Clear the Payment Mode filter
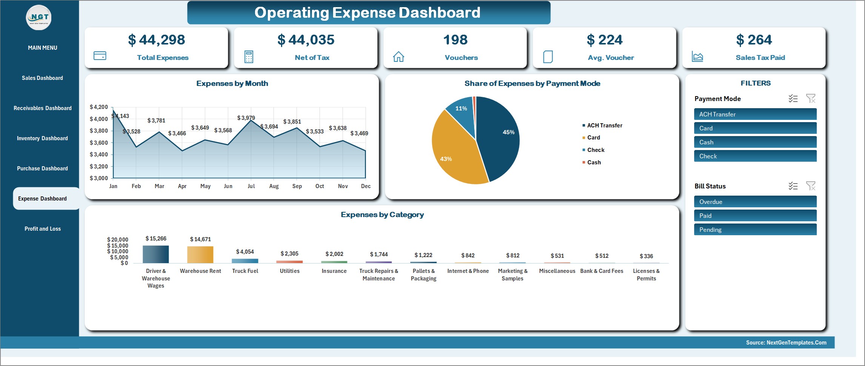 [x=811, y=99]
